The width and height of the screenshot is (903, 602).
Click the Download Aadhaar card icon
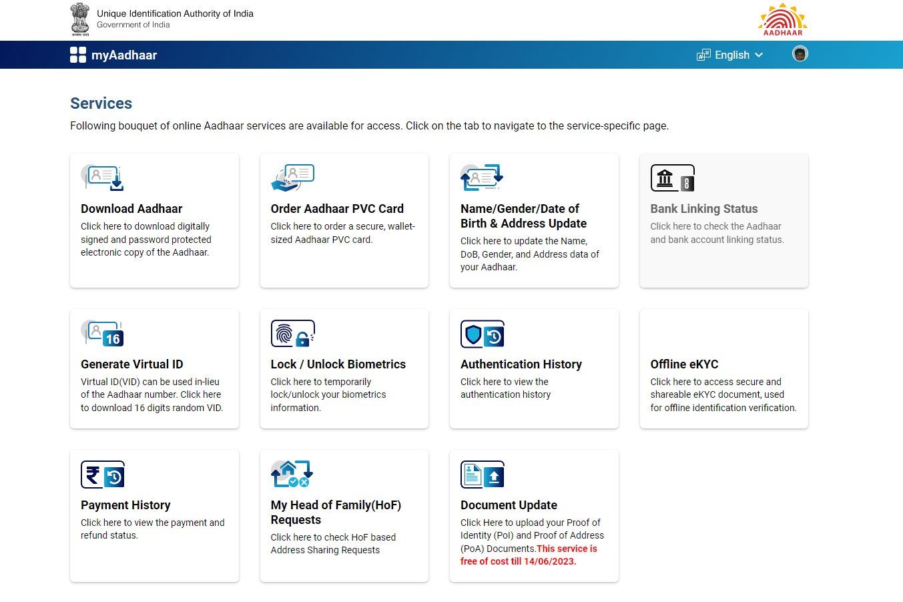[x=102, y=178]
